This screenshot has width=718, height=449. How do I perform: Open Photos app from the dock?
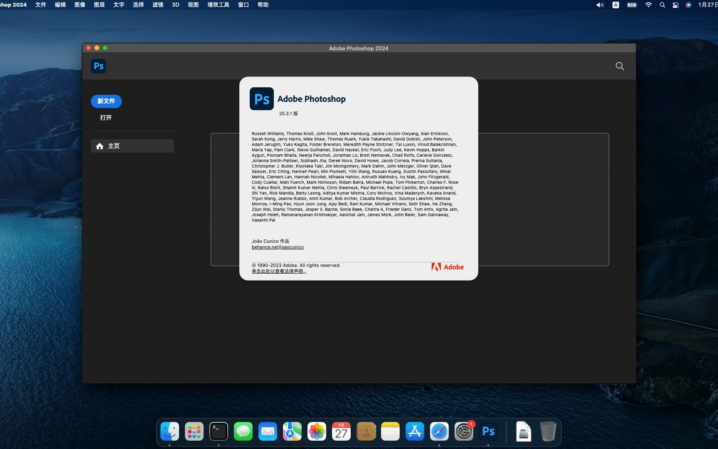[317, 432]
